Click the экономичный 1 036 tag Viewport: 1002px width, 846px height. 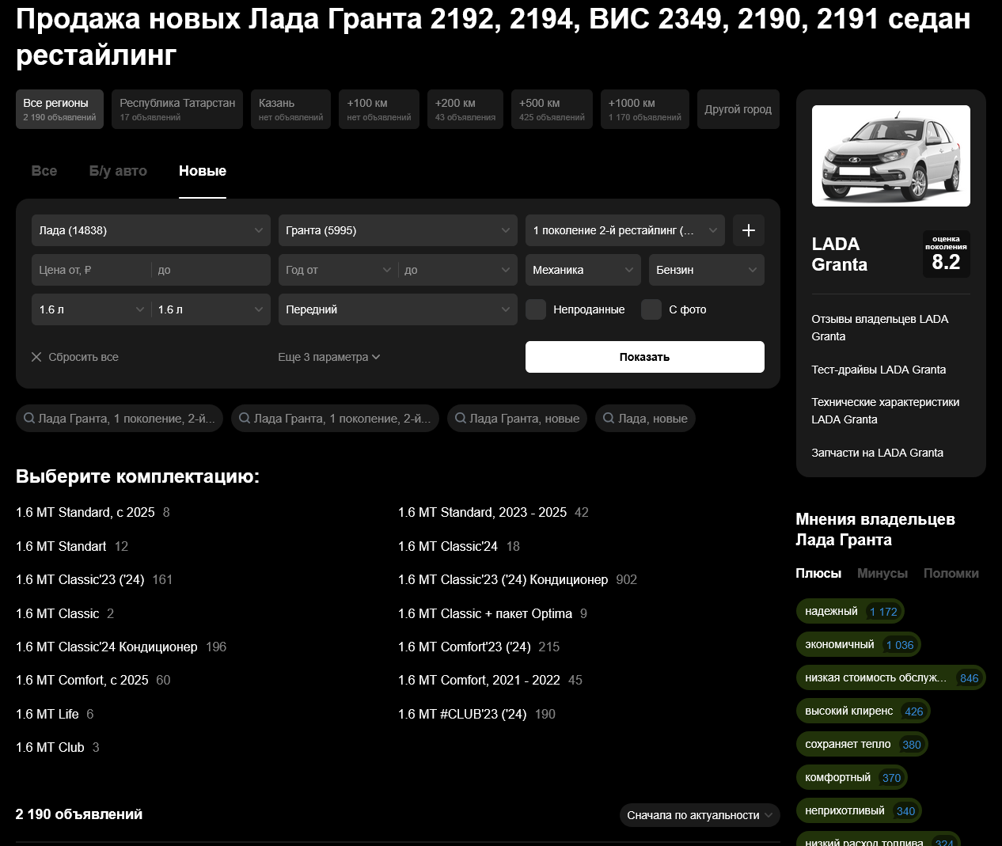coord(859,644)
